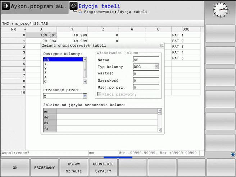Close the Zmiana charakterystyk tabeli dialog
Viewport: 236px width, 177px height.
161,45
